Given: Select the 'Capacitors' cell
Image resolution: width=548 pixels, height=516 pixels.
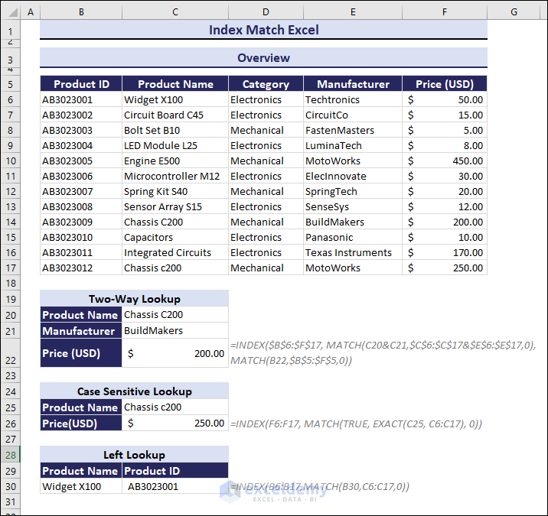Looking at the screenshot, I should [x=175, y=238].
